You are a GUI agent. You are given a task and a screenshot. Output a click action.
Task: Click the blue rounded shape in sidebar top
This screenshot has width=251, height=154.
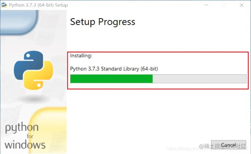(19, 22)
